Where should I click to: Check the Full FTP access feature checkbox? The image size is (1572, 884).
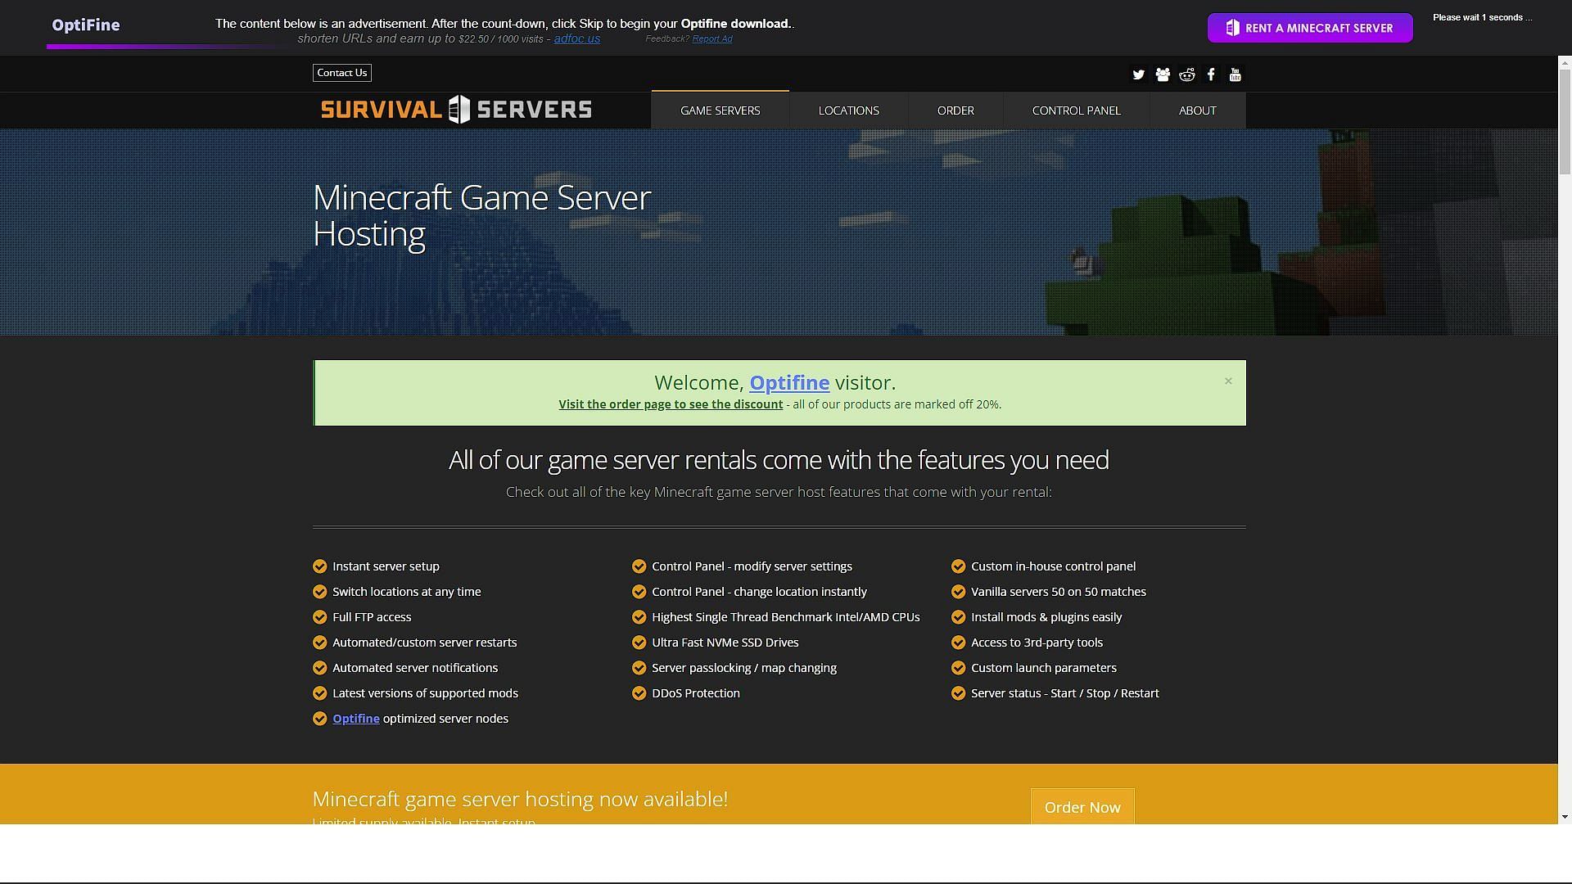318,616
